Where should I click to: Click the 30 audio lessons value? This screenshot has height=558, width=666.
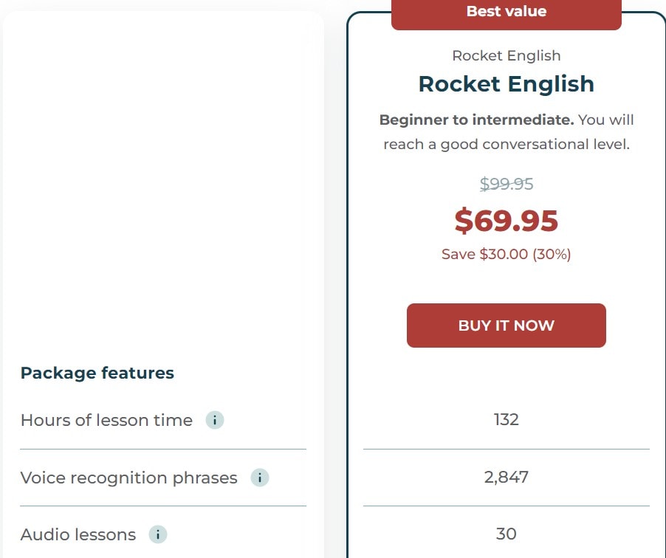506,534
